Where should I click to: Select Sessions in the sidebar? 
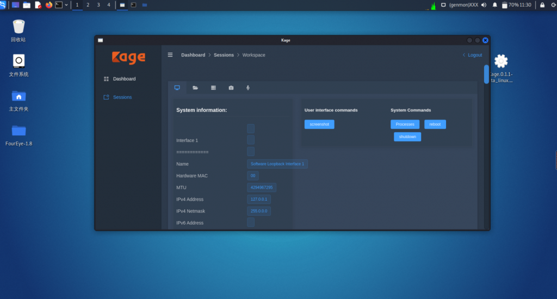click(122, 97)
